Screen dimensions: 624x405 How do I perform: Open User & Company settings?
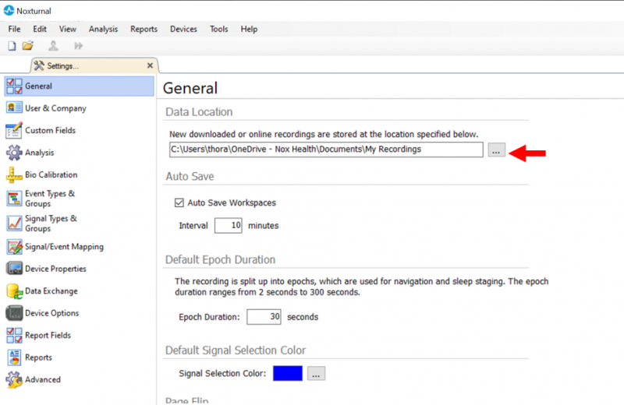pyautogui.click(x=55, y=108)
